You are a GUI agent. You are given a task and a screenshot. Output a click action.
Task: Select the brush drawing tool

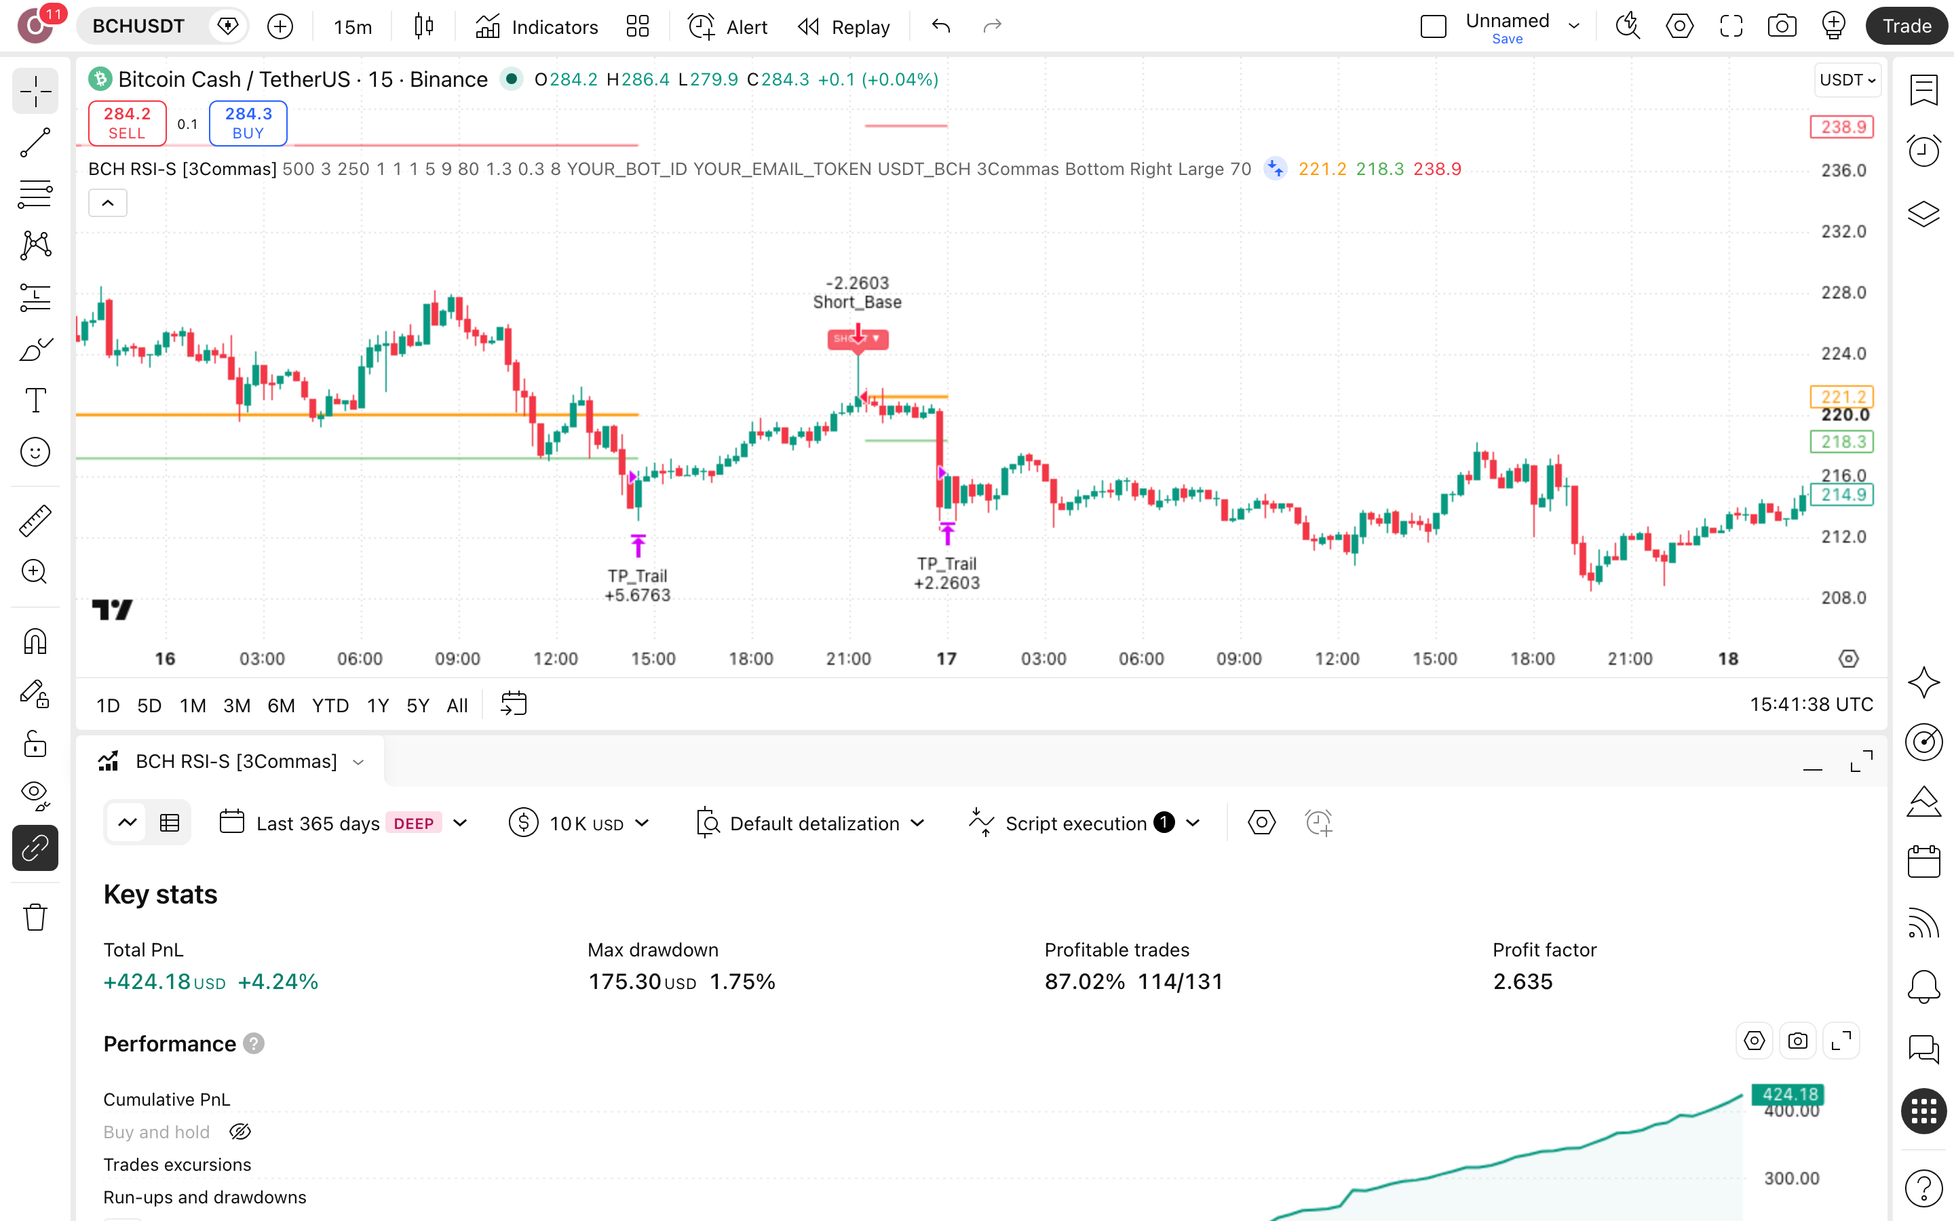(x=35, y=349)
